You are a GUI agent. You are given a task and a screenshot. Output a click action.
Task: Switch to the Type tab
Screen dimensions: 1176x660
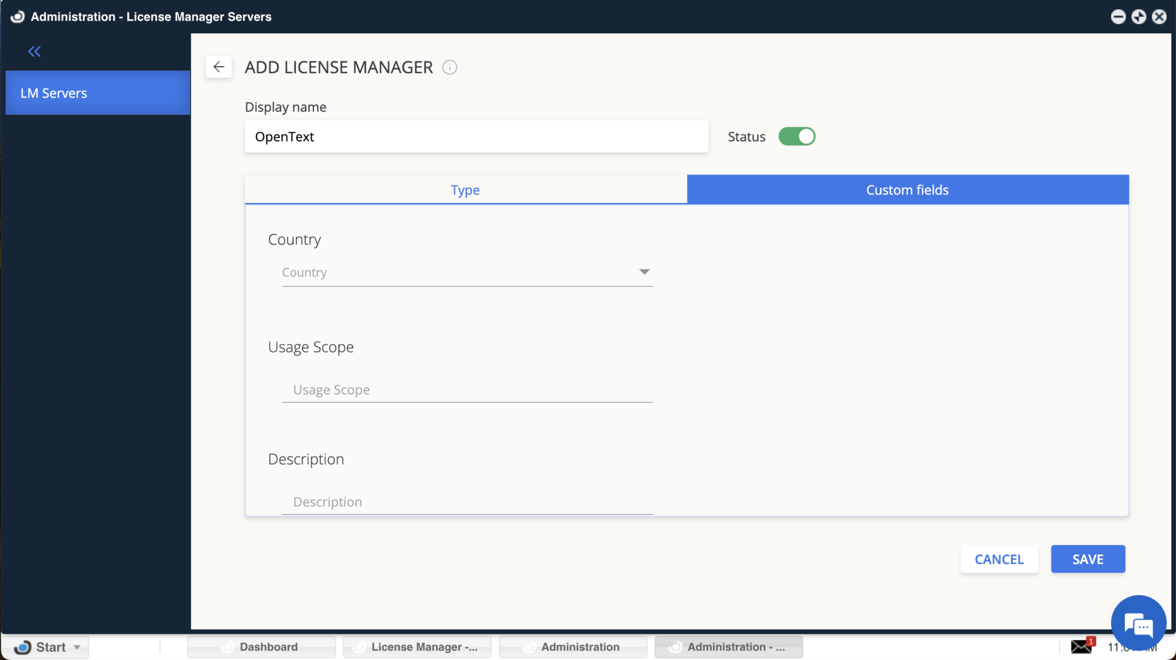pos(465,189)
